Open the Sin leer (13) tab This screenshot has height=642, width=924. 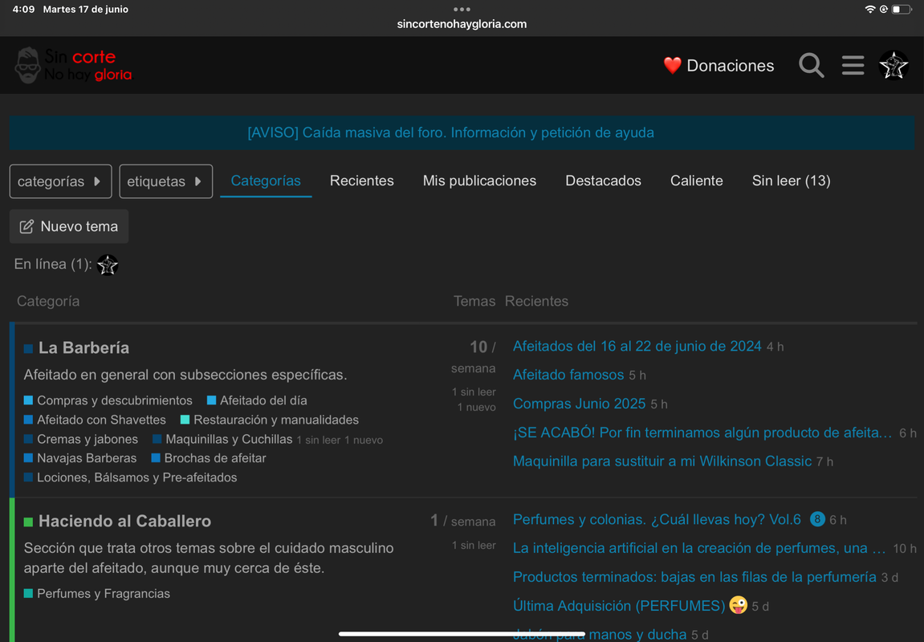click(x=791, y=181)
